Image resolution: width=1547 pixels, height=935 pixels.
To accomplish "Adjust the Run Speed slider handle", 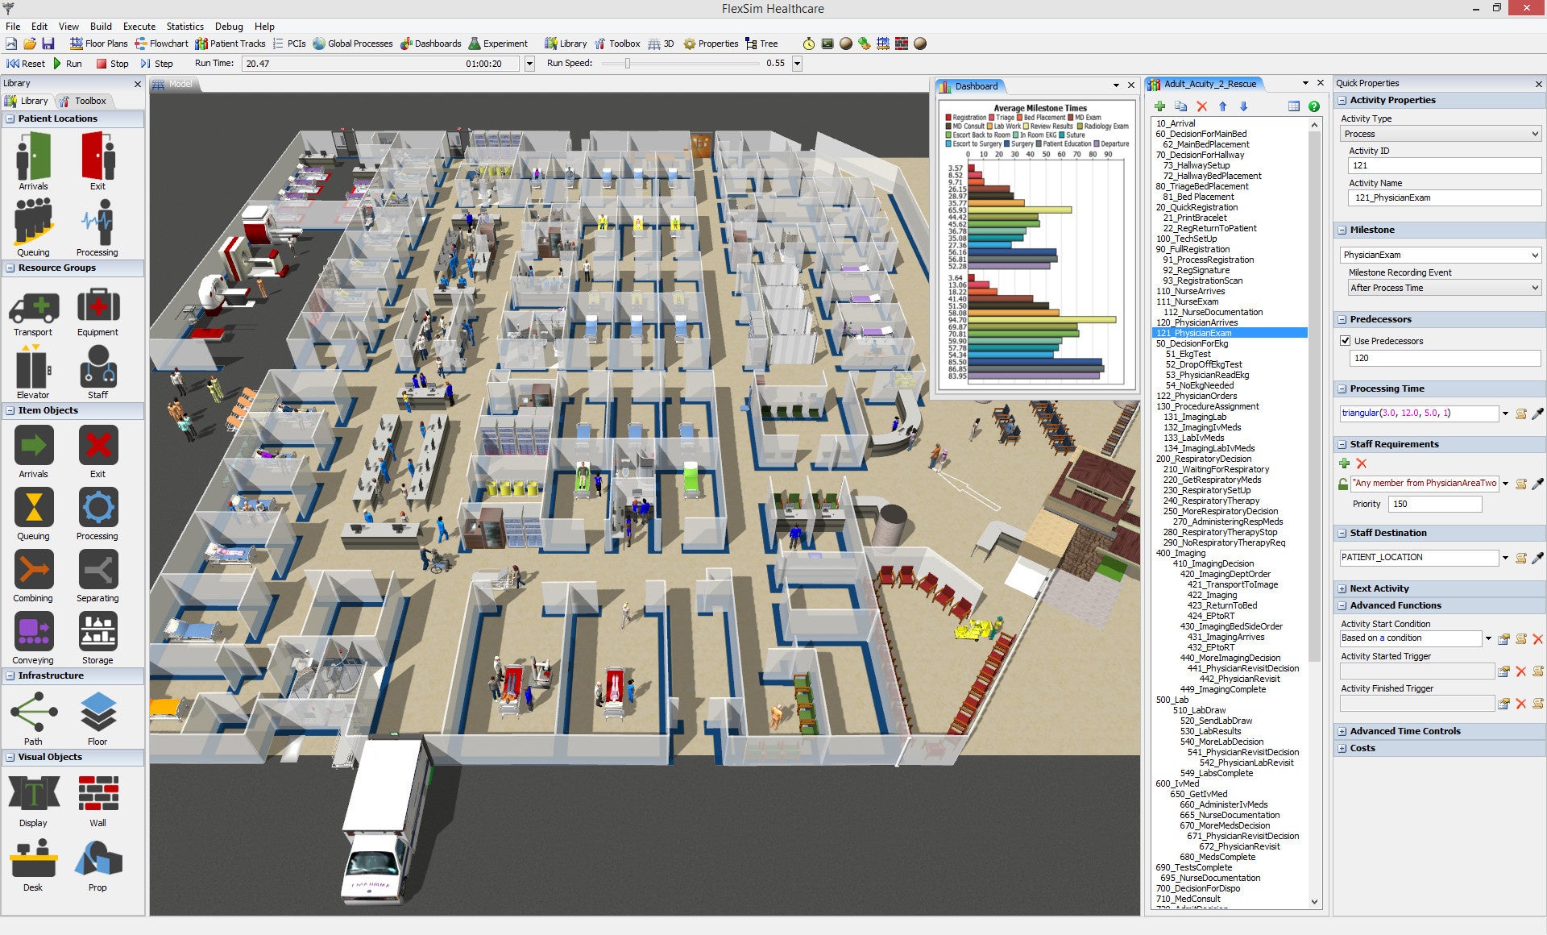I will [628, 63].
